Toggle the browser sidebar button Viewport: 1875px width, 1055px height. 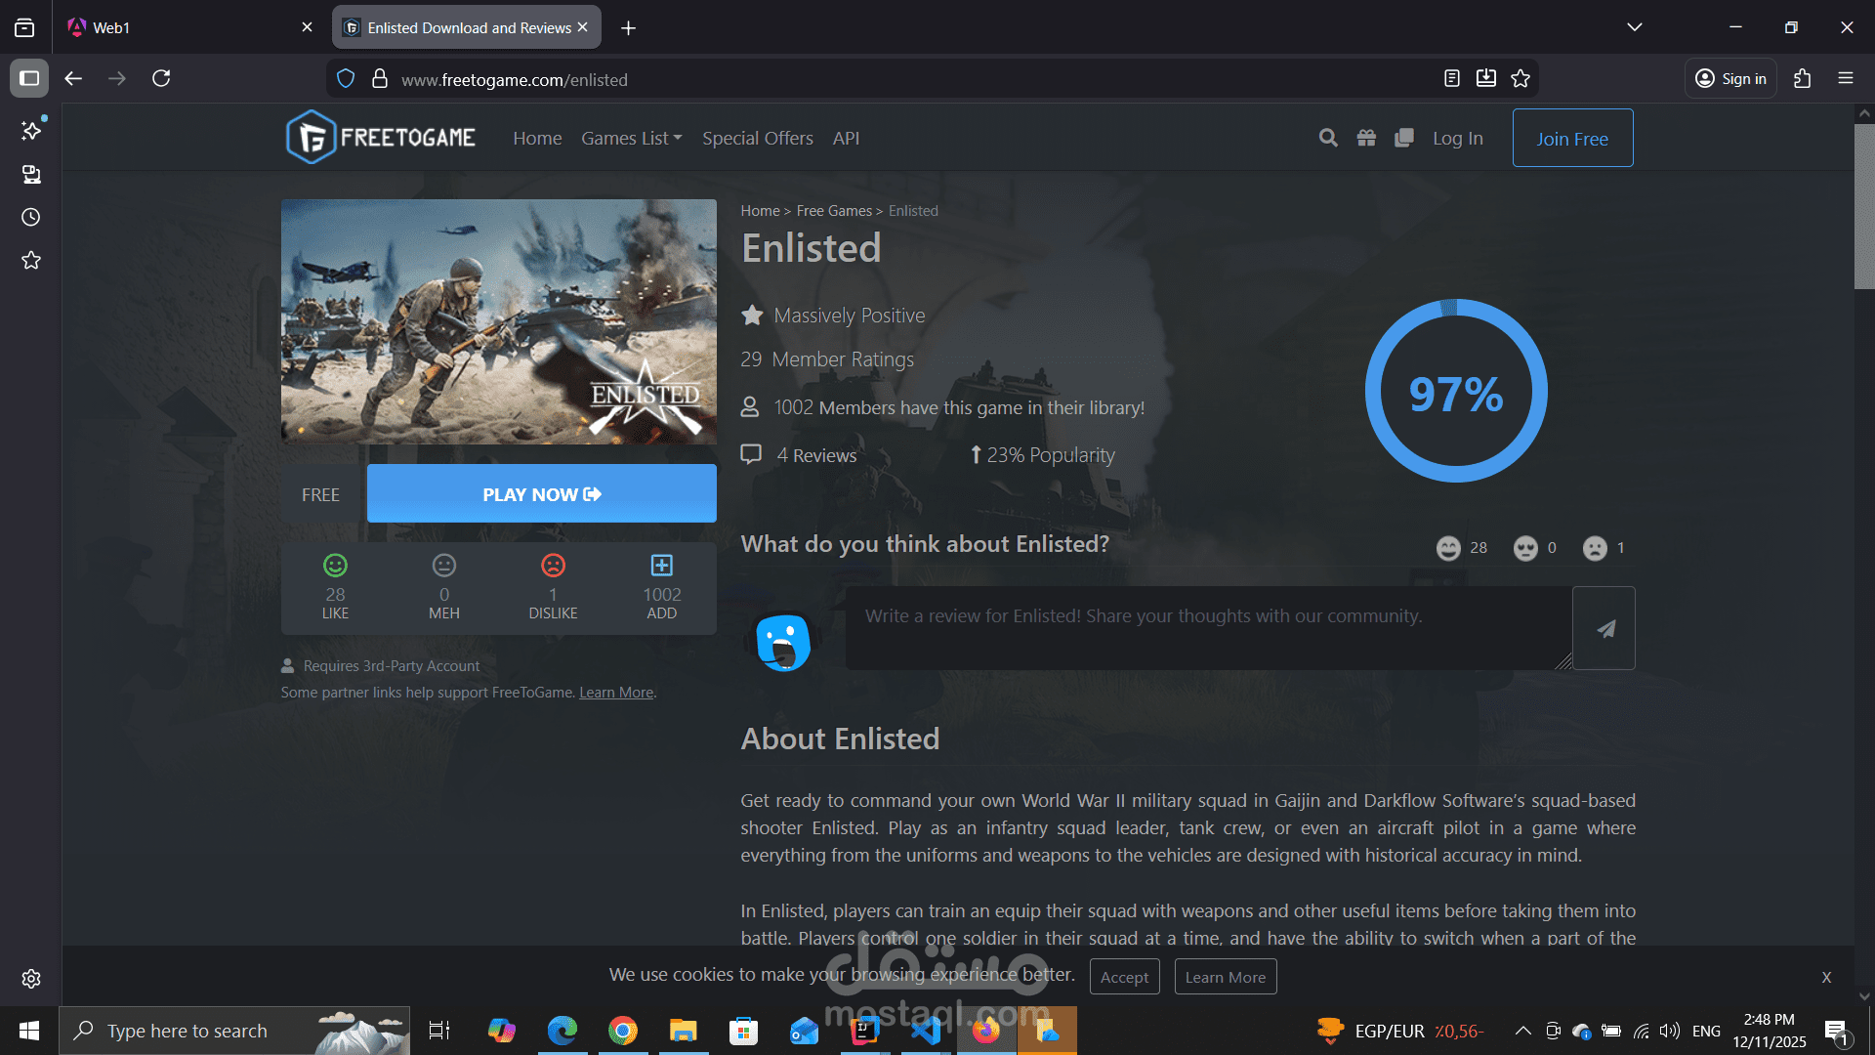(29, 78)
